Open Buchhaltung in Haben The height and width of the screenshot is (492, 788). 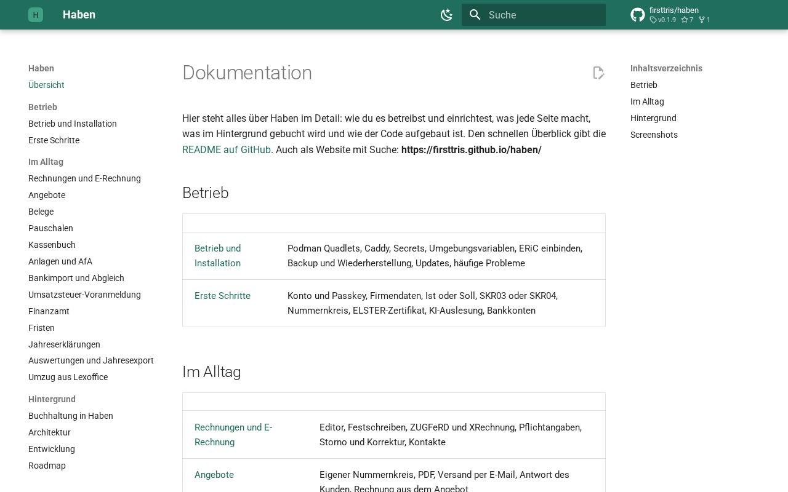[x=71, y=416]
